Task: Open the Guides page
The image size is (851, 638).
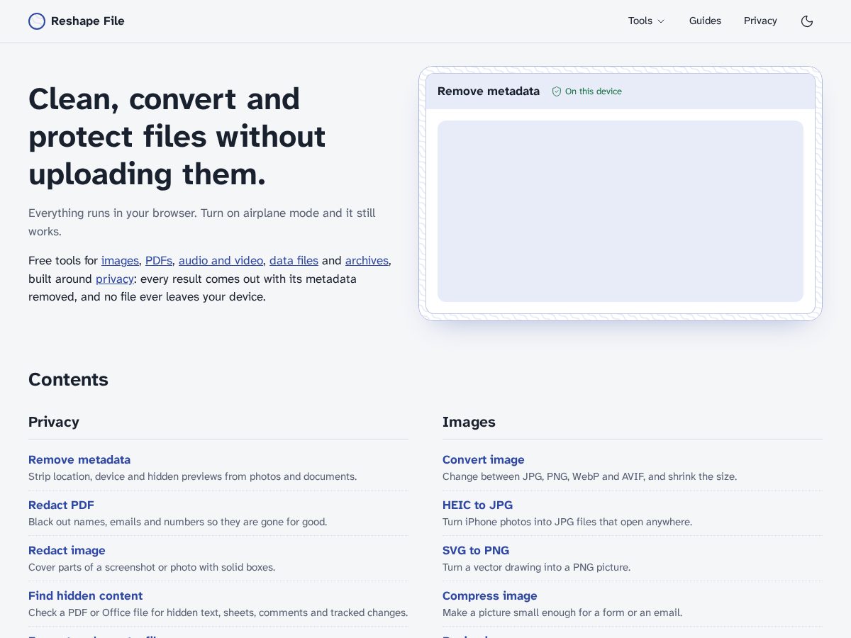Action: tap(705, 21)
